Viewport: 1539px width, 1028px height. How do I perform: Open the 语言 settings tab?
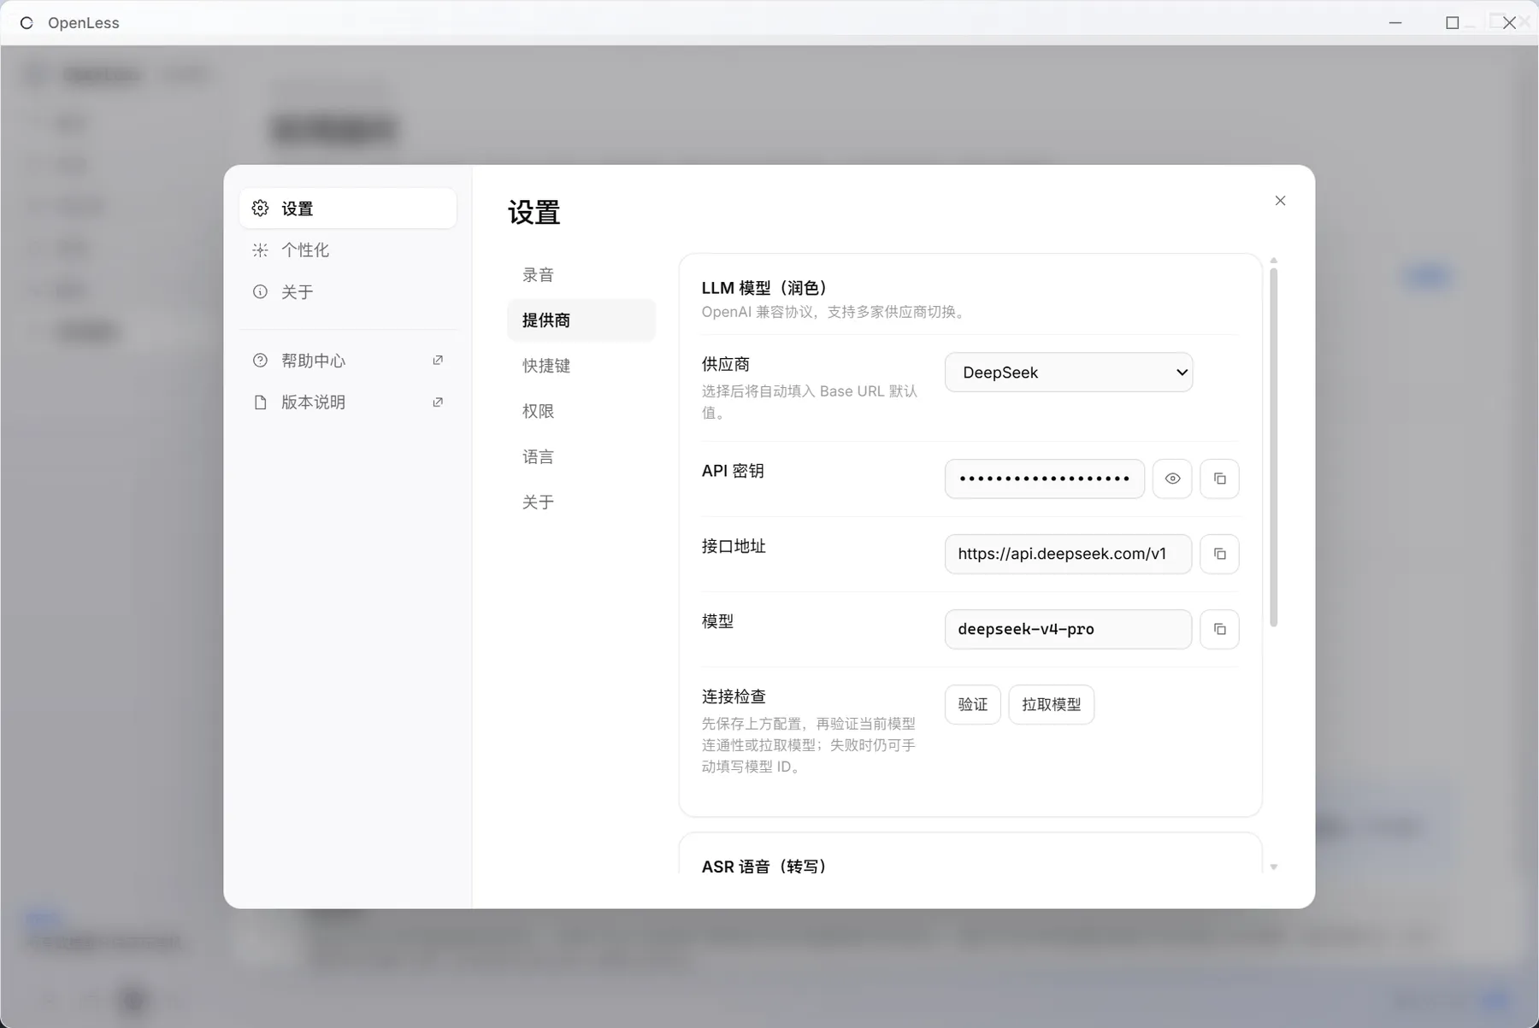[581, 457]
